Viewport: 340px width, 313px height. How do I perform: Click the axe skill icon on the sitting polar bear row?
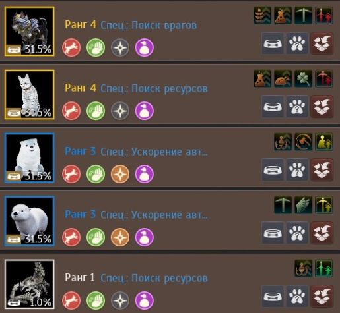click(x=303, y=142)
